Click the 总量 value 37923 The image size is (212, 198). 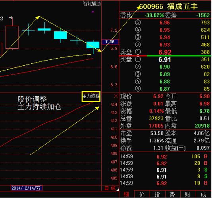[x=156, y=118]
